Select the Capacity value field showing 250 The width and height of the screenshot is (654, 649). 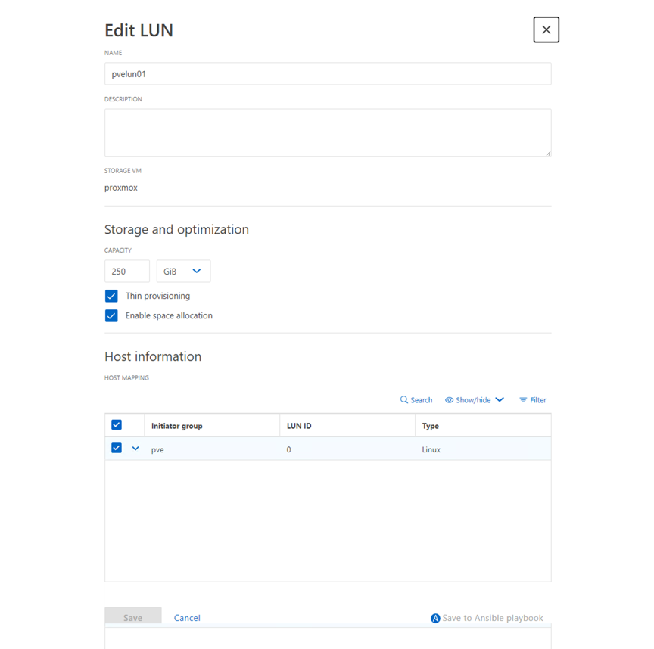click(x=126, y=271)
